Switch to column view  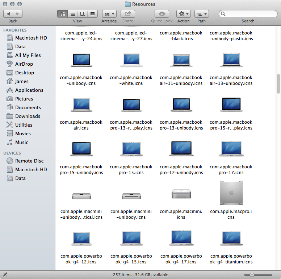(83, 14)
